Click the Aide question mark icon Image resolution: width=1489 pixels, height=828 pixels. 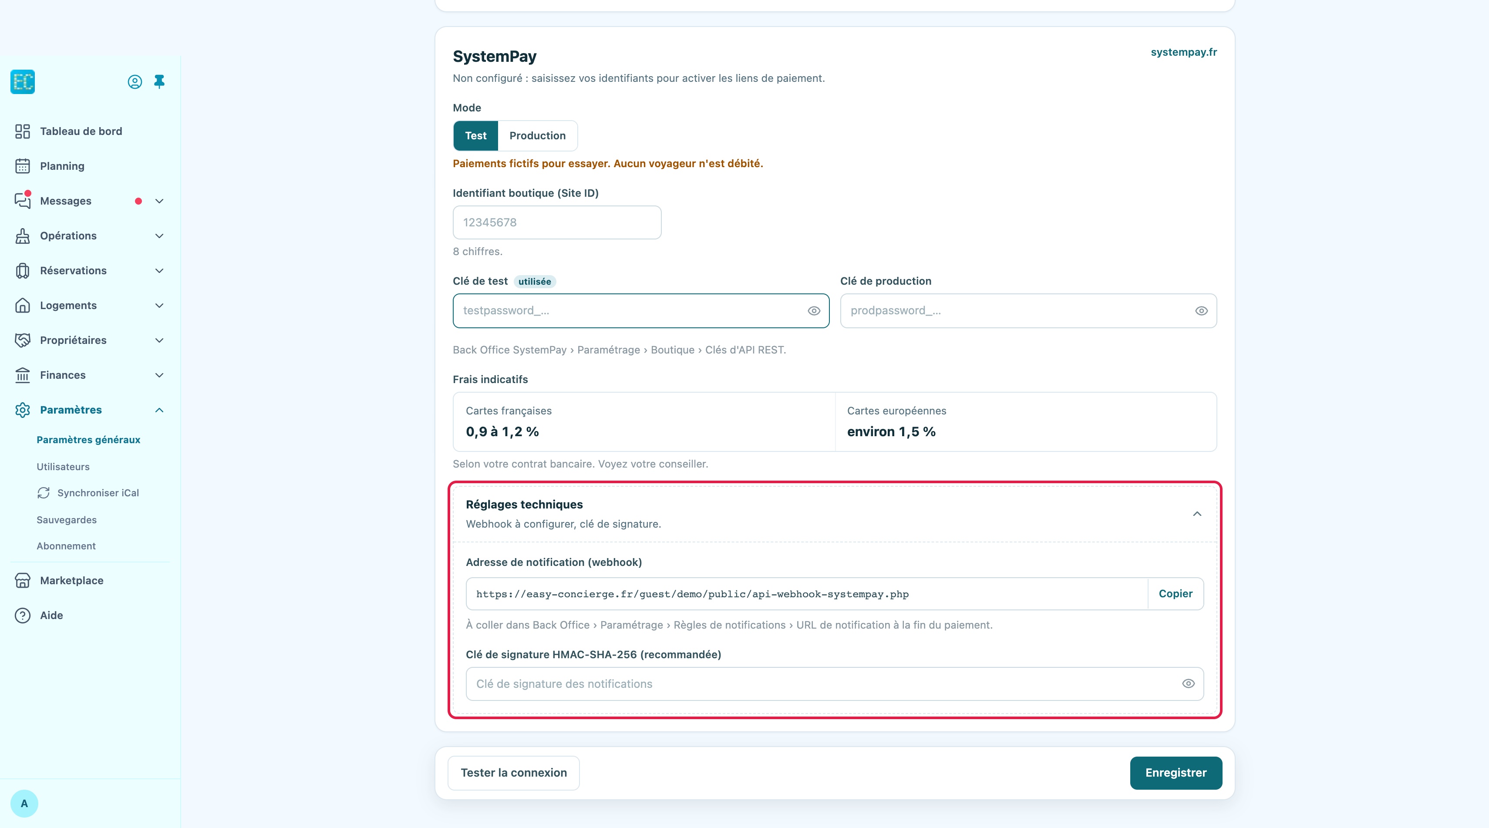click(23, 616)
